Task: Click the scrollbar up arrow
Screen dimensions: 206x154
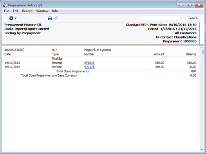Action: click(x=202, y=48)
